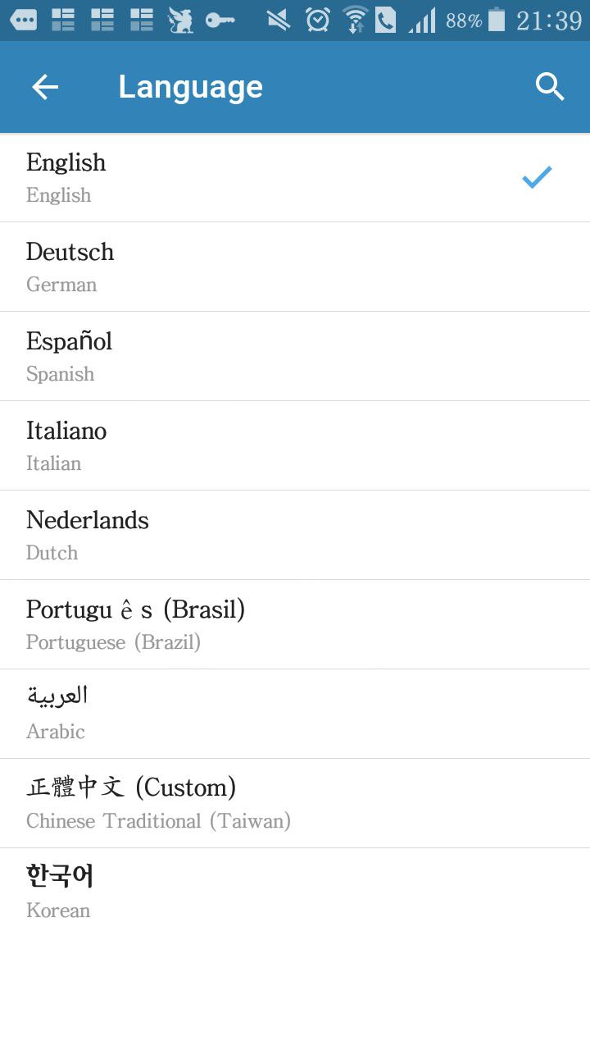Tap the back arrow icon

coord(45,87)
